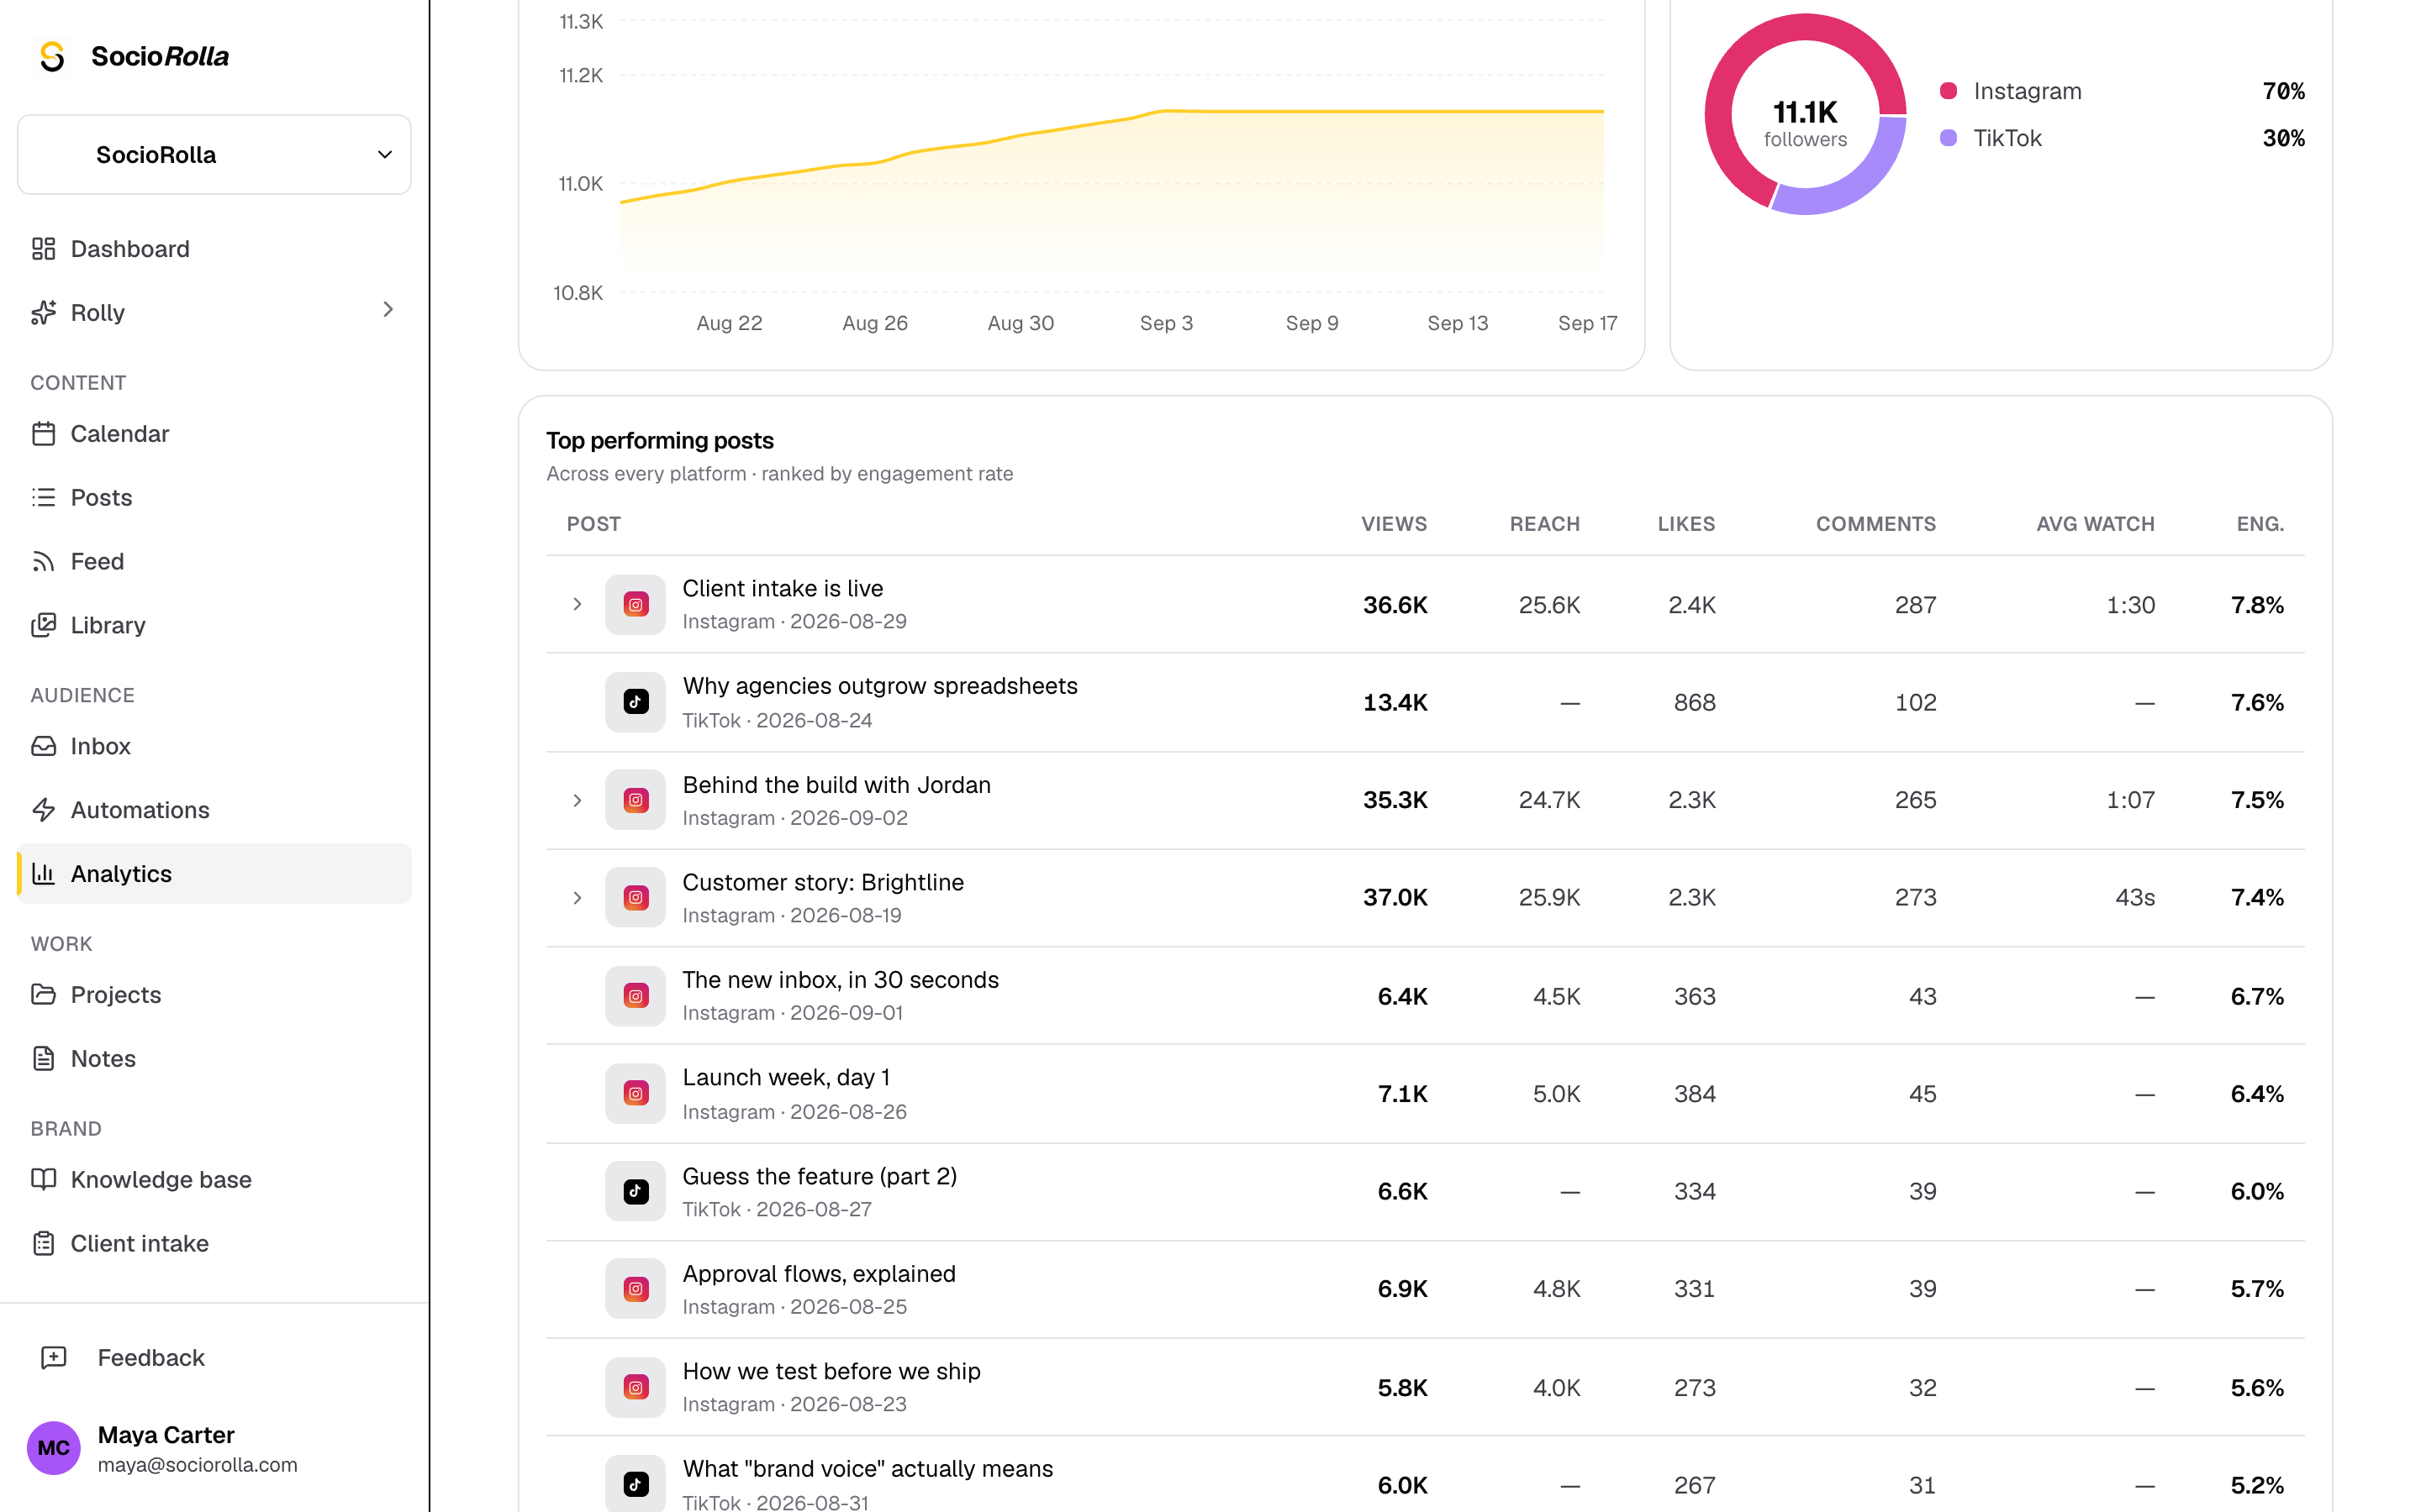Click the Calendar icon in sidebar
The height and width of the screenshot is (1512, 2421).
tap(43, 434)
